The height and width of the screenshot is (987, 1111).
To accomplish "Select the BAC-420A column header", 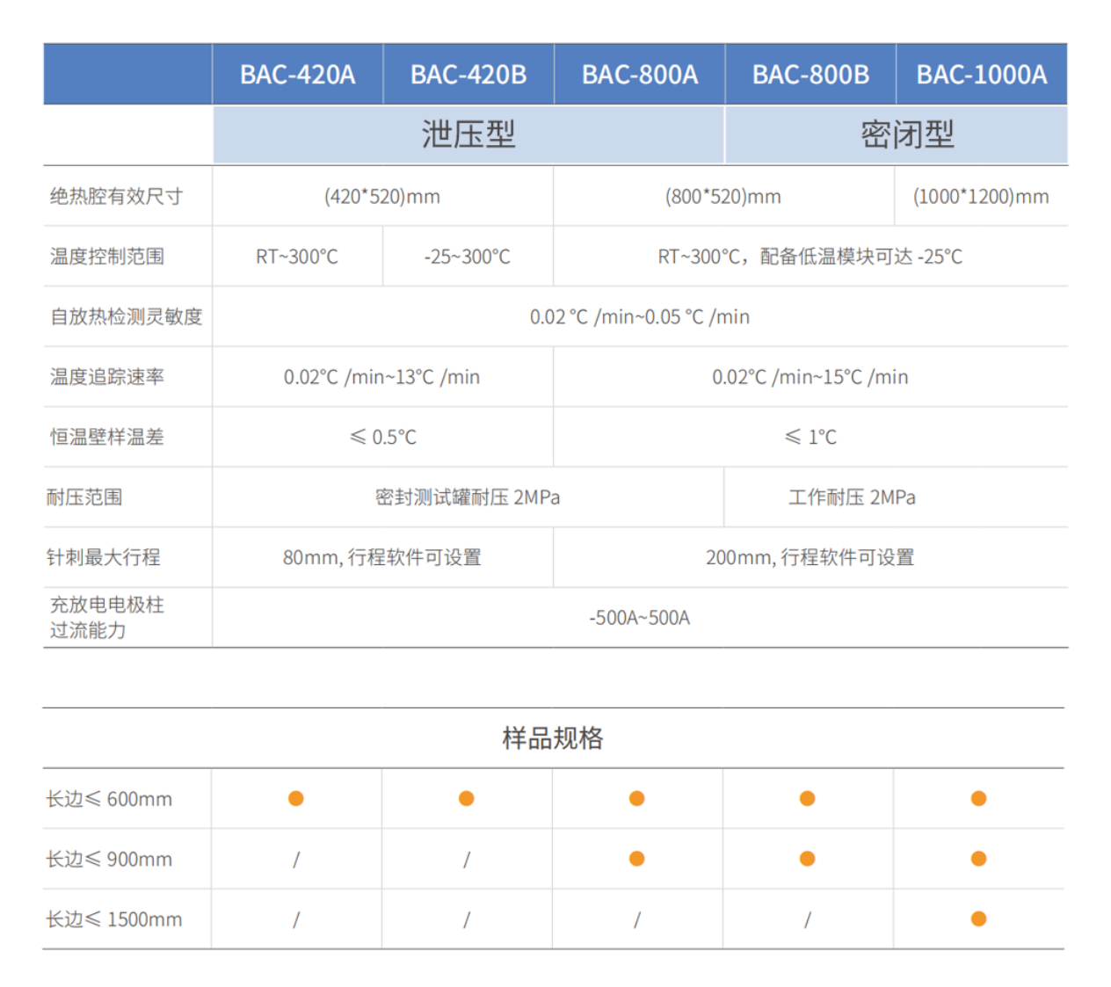I will click(x=297, y=75).
